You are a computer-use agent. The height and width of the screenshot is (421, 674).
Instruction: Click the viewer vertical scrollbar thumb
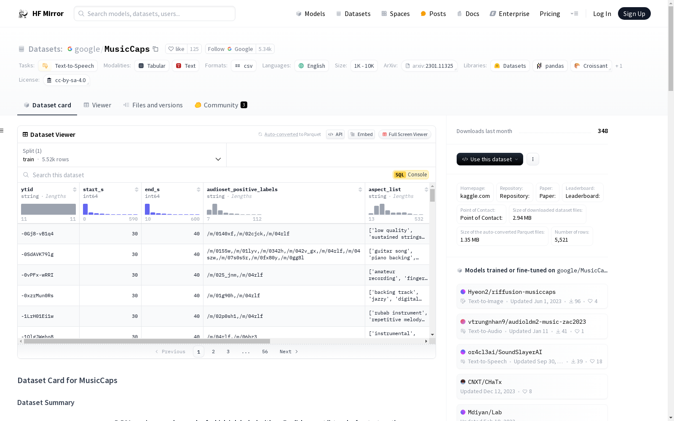pos(432,195)
